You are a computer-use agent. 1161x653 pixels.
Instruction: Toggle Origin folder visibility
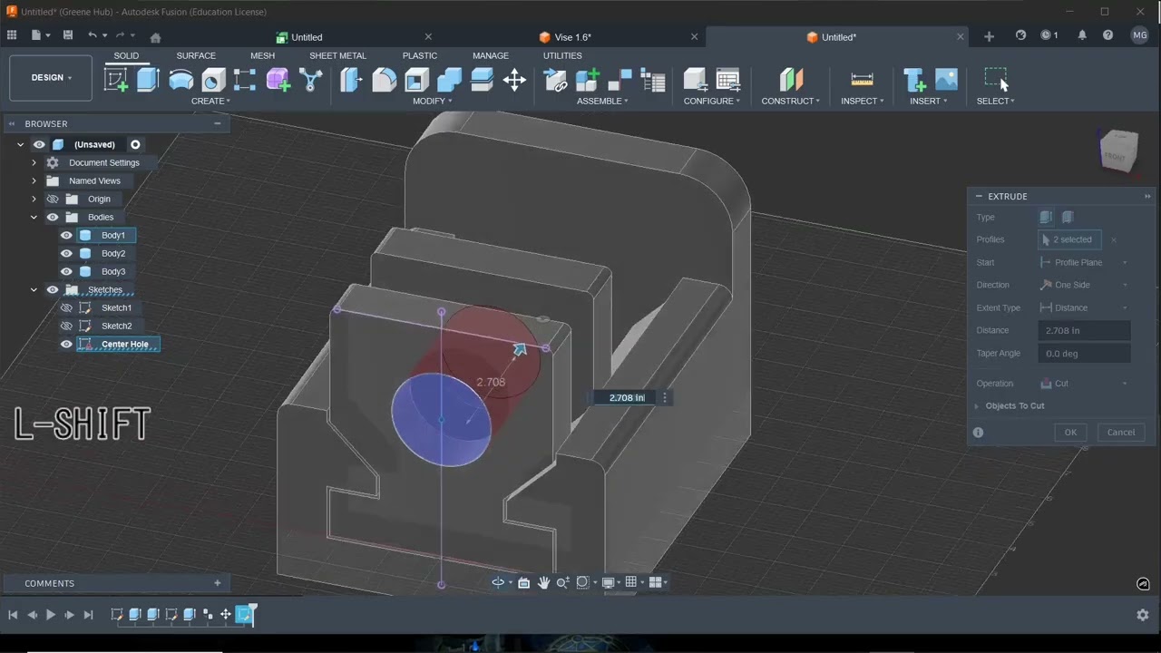coord(53,199)
